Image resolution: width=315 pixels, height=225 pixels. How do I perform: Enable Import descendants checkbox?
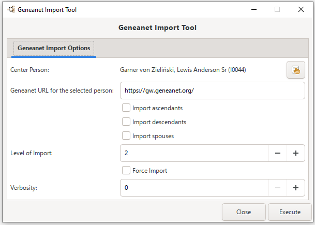pyautogui.click(x=126, y=122)
